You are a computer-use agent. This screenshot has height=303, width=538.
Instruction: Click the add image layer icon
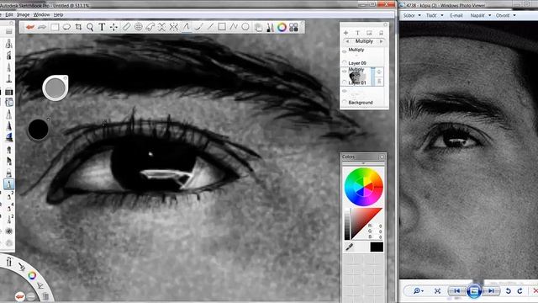tap(369, 33)
